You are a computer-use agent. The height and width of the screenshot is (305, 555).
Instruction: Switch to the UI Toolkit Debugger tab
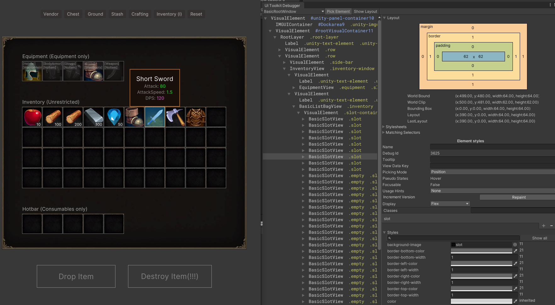point(282,6)
